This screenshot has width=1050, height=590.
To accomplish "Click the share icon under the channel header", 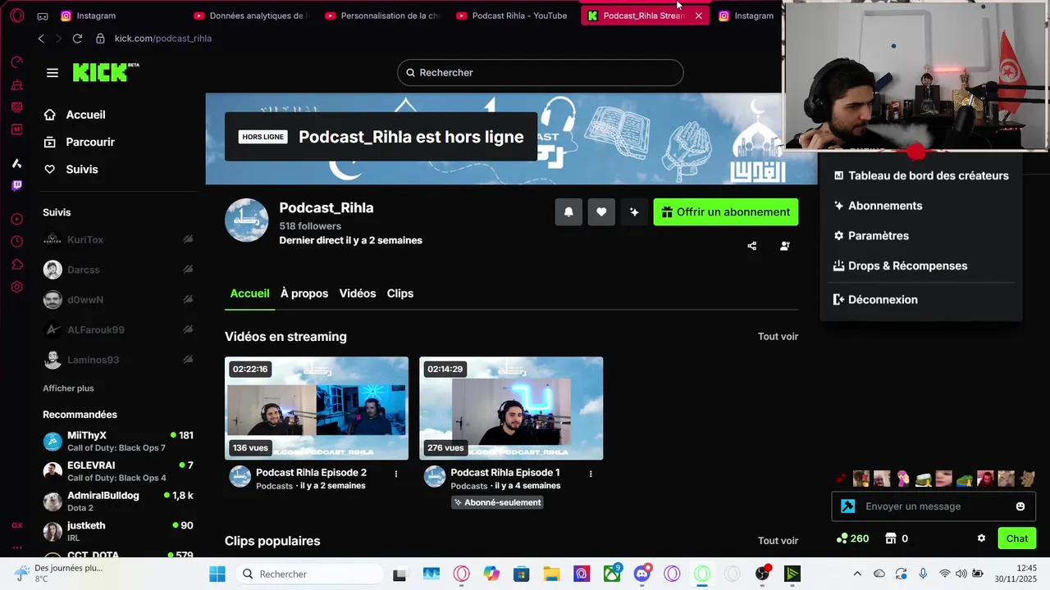I will click(x=752, y=246).
